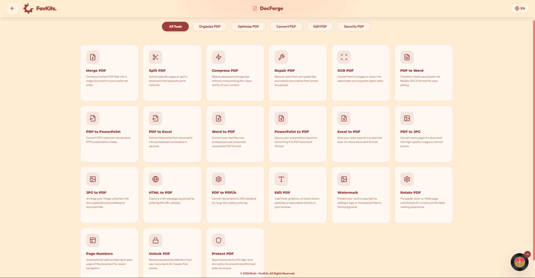The width and height of the screenshot is (535, 278).
Task: Open the PDF to Word title
Action: point(412,71)
